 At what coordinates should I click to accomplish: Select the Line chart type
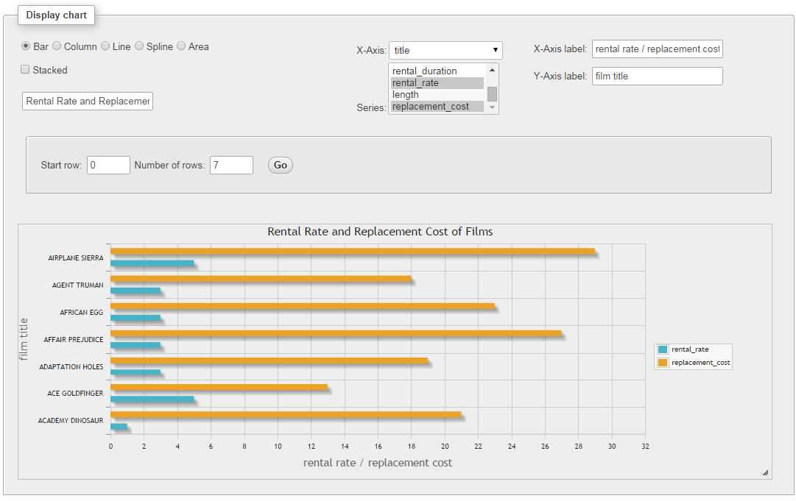pos(105,46)
